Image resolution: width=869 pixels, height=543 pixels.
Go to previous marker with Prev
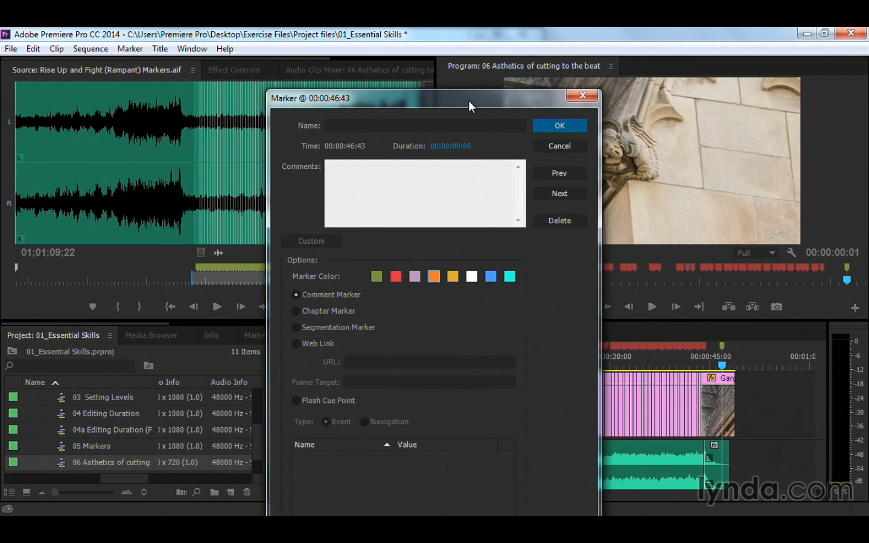coord(560,173)
